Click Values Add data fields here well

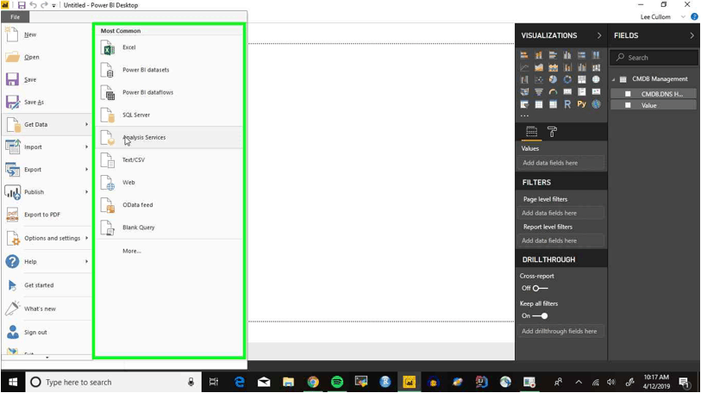[x=561, y=163]
